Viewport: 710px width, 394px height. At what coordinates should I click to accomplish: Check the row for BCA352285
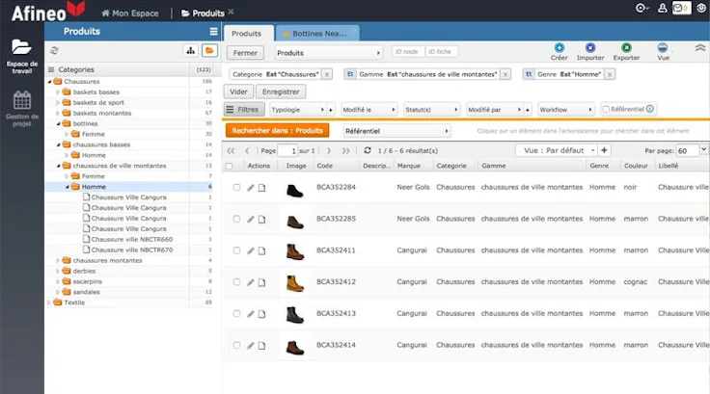point(236,219)
